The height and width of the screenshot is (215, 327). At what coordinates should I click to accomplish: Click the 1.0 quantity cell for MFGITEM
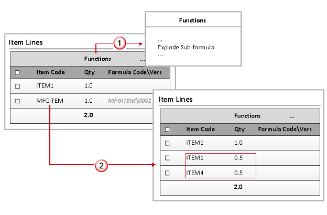point(89,101)
